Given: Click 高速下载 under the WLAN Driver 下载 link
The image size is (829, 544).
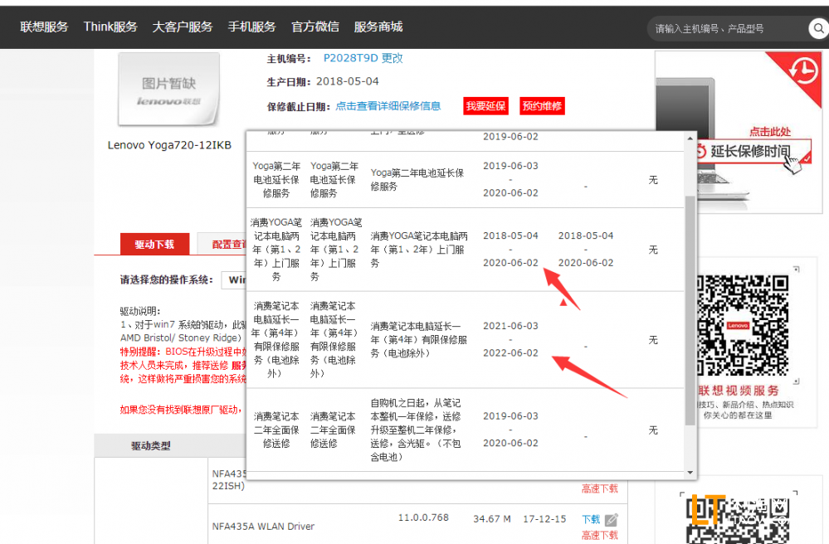Looking at the screenshot, I should pyautogui.click(x=599, y=535).
